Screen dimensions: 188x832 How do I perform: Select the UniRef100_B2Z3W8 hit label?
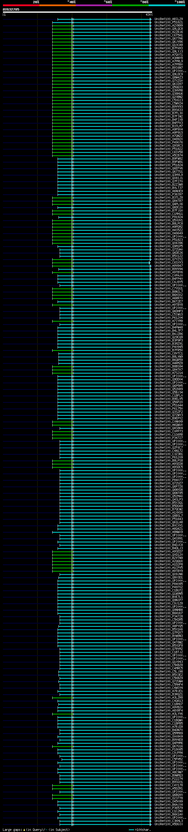(x=168, y=185)
